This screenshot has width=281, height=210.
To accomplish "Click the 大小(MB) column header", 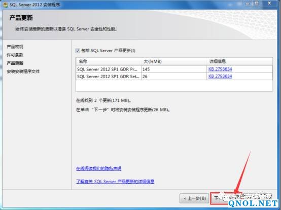I will 174,61.
